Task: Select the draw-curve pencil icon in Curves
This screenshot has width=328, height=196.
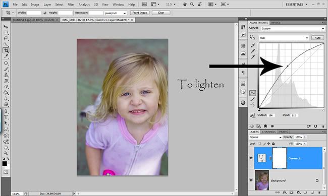Action: (252, 99)
